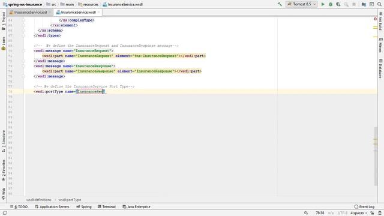Viewport: 384px width, 216px height.
Task: Open the Structure tool window
Action: pyautogui.click(x=4, y=141)
